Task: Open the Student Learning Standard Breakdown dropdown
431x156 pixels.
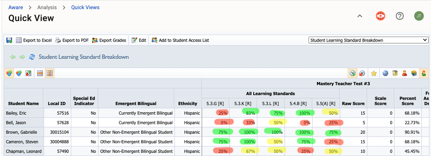Action: click(368, 40)
